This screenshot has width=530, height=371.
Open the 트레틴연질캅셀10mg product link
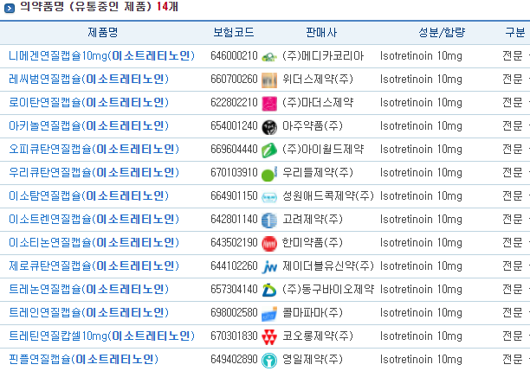click(x=101, y=336)
